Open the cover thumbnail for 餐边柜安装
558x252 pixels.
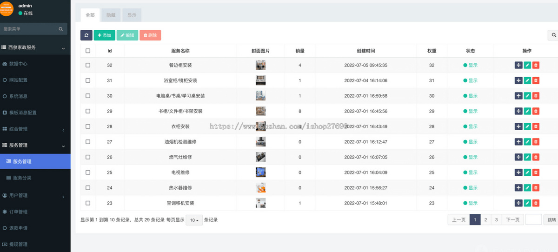(260, 65)
